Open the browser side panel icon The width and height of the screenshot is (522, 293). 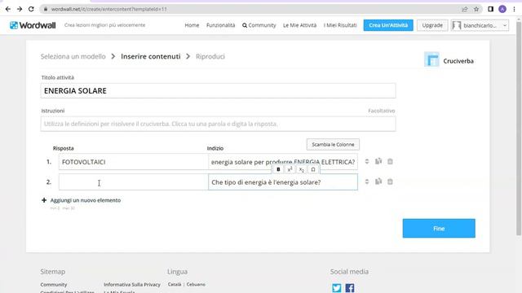pyautogui.click(x=490, y=9)
